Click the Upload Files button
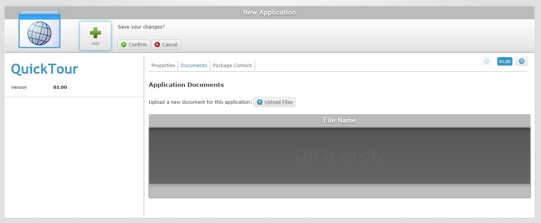Viewport: 541px width, 223px height. coord(274,102)
